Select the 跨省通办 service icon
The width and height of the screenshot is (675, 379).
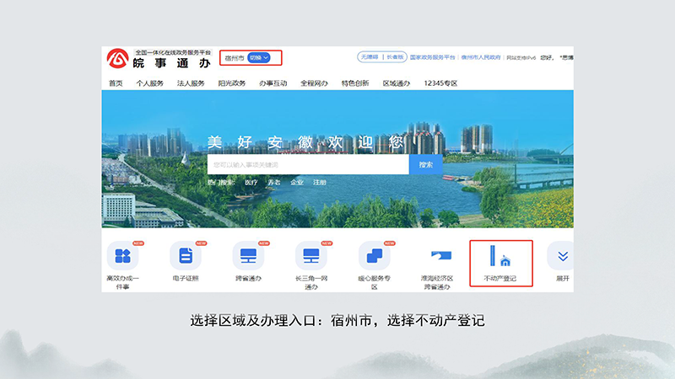(249, 255)
